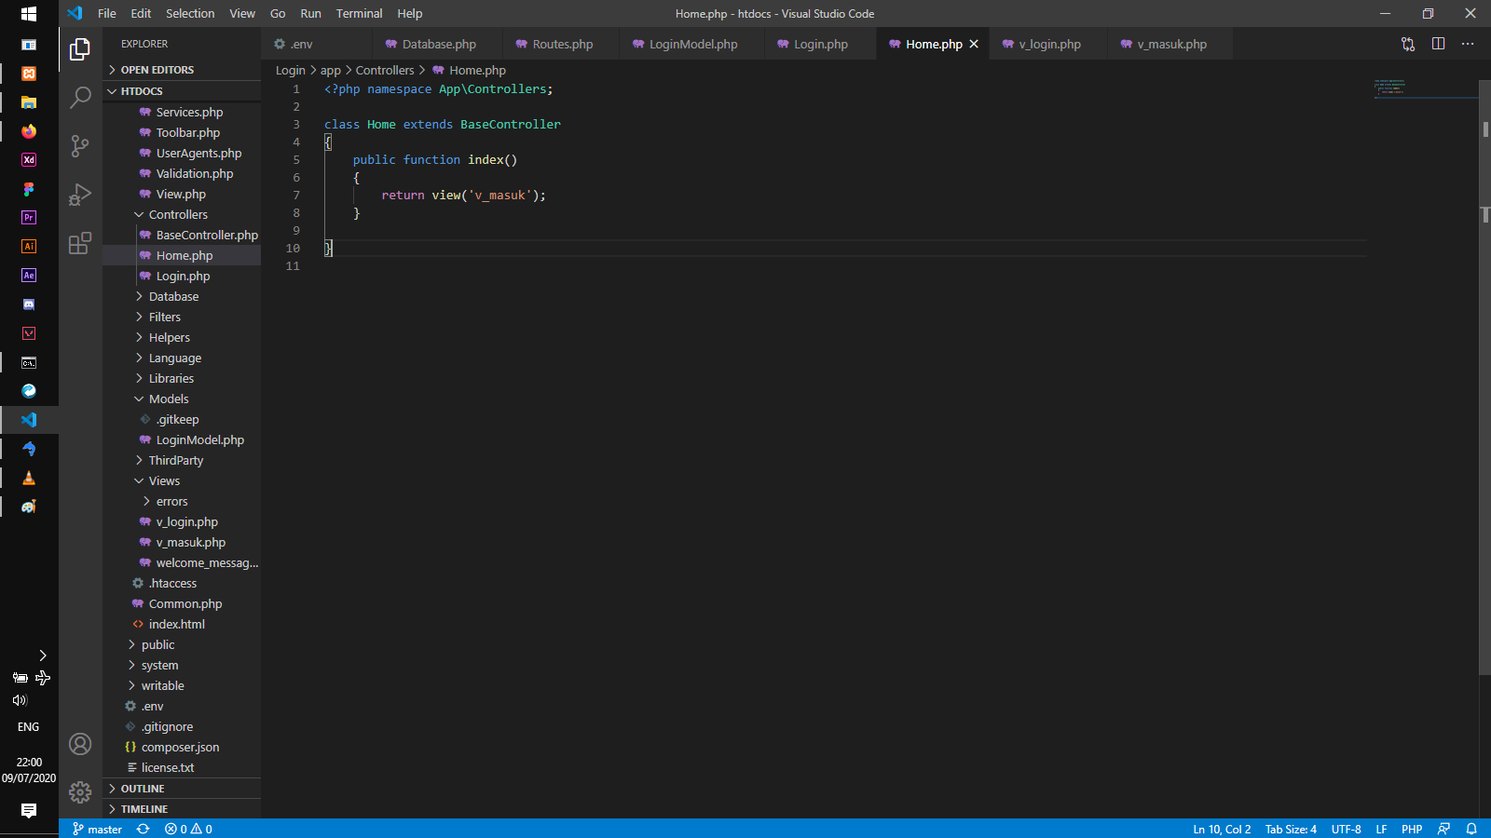Screen dimensions: 1491x838
Task: Change indentation Tab Size: 4
Action: 1291,829
